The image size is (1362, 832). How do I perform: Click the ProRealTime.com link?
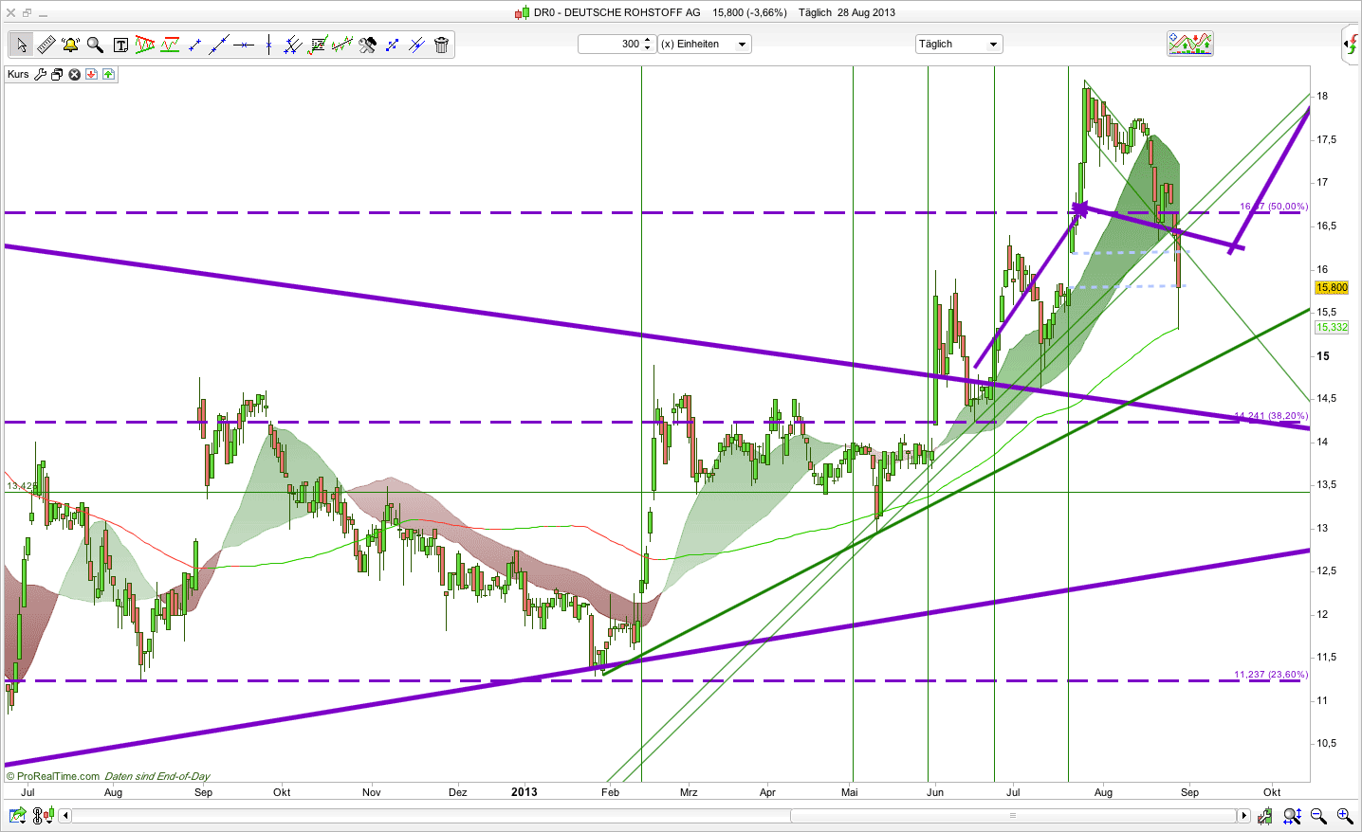pyautogui.click(x=57, y=776)
